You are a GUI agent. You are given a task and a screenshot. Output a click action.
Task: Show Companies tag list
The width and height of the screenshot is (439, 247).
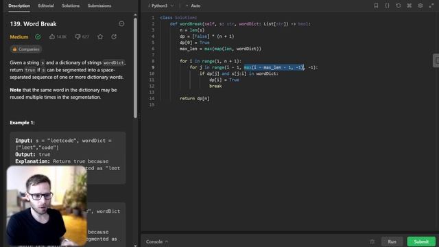(26, 49)
